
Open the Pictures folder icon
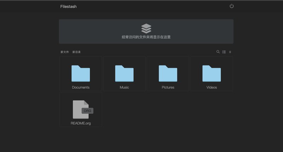point(168,73)
